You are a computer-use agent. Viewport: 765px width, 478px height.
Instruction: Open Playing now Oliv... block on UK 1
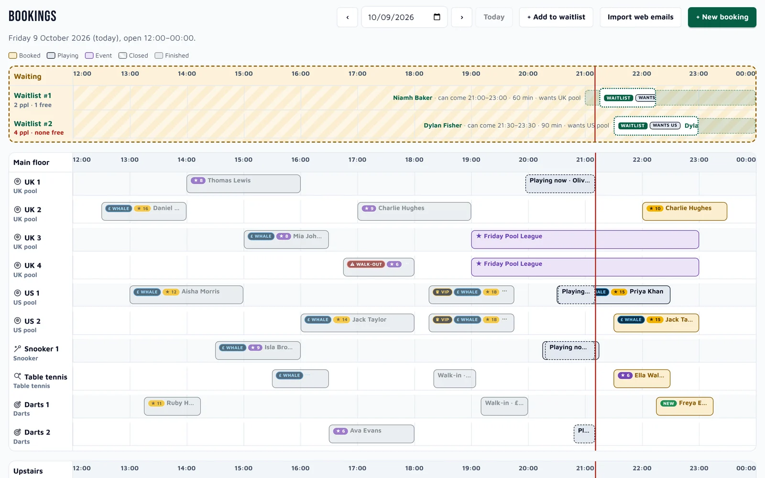click(x=560, y=184)
